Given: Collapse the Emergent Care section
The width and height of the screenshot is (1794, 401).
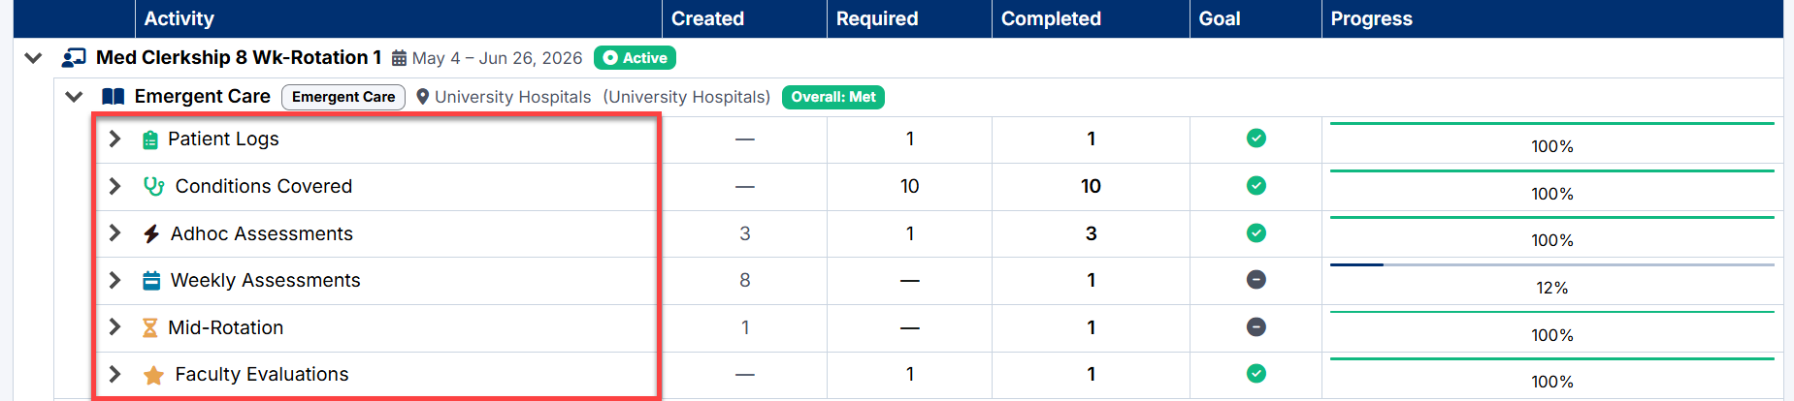Looking at the screenshot, I should 74,97.
